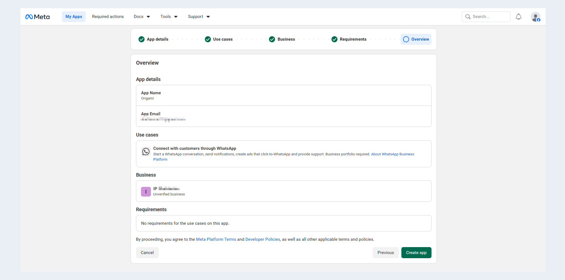
Task: Expand the Support dropdown
Action: [x=199, y=17]
